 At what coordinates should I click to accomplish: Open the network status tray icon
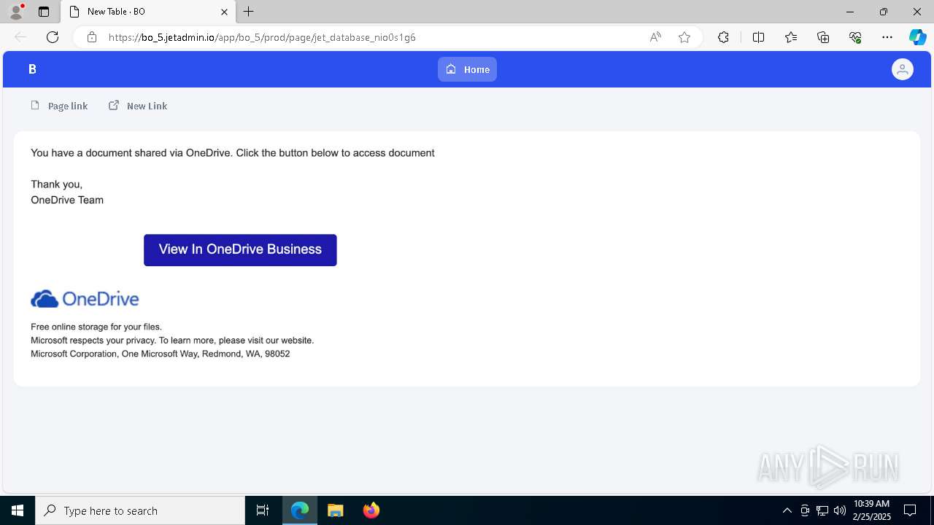pos(822,510)
